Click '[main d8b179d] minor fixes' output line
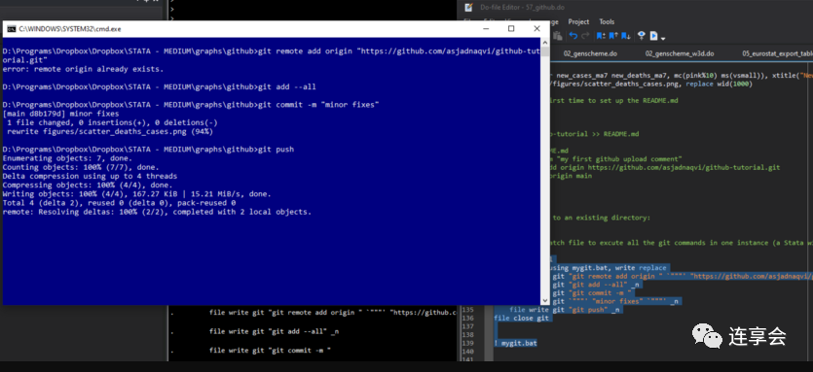 pyautogui.click(x=60, y=114)
